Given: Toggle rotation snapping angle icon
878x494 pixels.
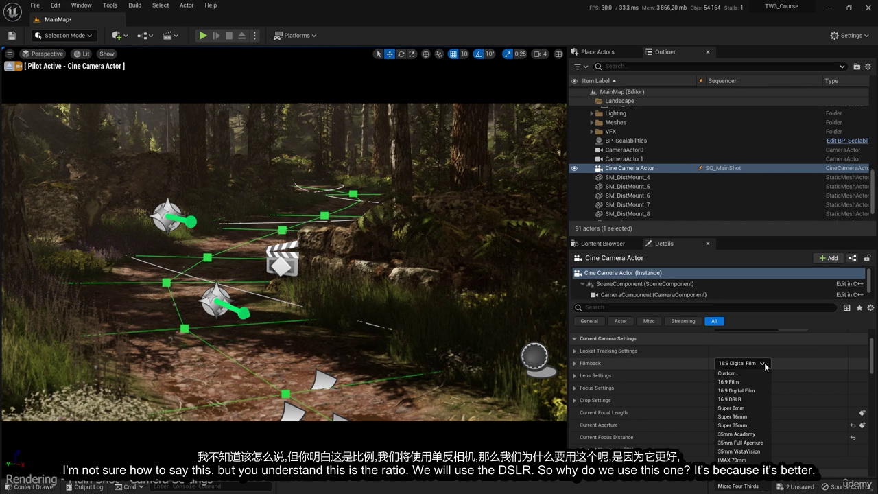Looking at the screenshot, I should (x=479, y=54).
